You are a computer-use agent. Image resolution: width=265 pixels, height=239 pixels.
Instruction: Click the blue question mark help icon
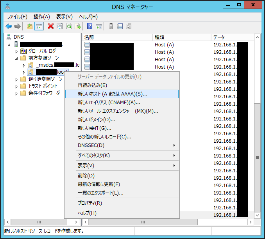coord(90,27)
